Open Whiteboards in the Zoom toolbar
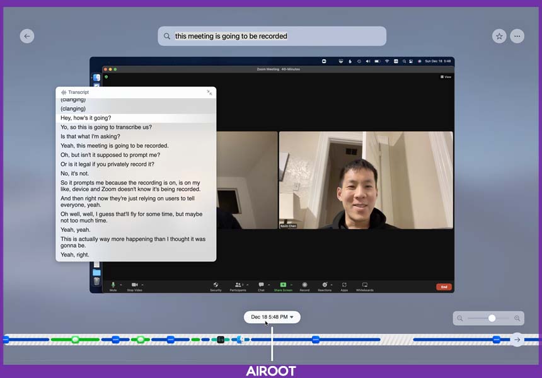This screenshot has height=378, width=542. (365, 287)
